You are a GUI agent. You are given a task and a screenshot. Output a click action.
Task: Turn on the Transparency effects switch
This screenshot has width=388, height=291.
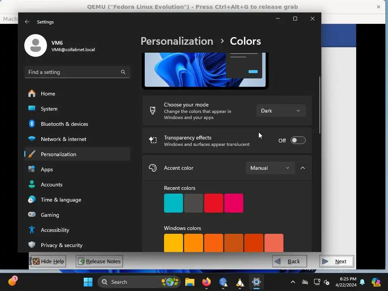coord(298,140)
